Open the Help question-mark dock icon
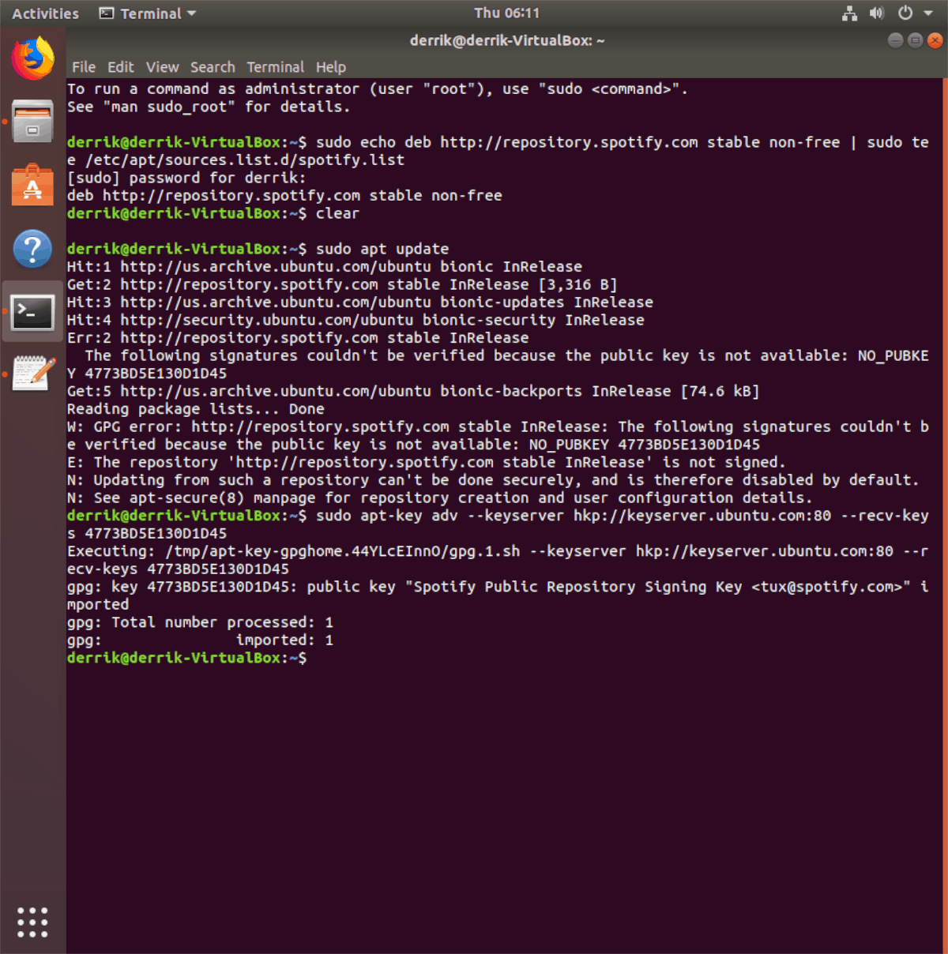Image resolution: width=948 pixels, height=954 pixels. click(x=32, y=249)
